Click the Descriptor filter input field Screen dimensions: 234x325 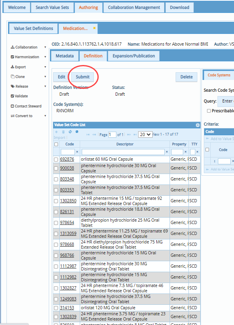pyautogui.click(x=123, y=152)
